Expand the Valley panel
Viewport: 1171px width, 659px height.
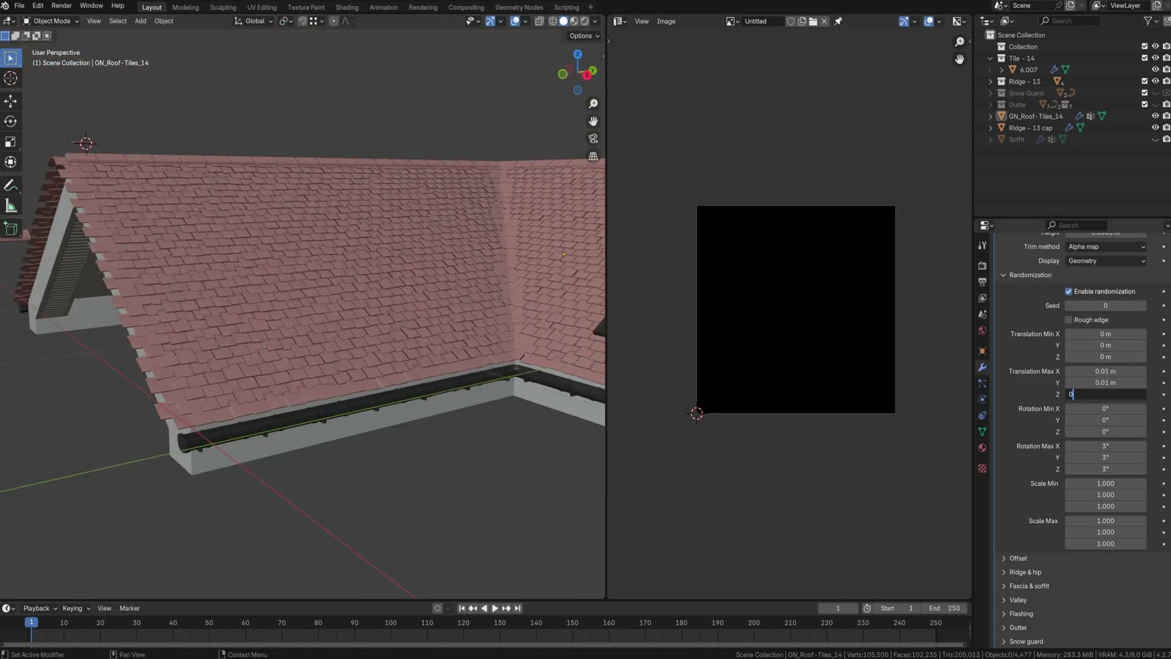[1003, 600]
